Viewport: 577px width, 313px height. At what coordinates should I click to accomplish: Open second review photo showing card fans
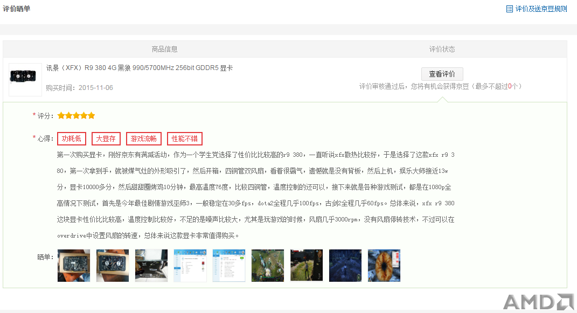coord(113,266)
